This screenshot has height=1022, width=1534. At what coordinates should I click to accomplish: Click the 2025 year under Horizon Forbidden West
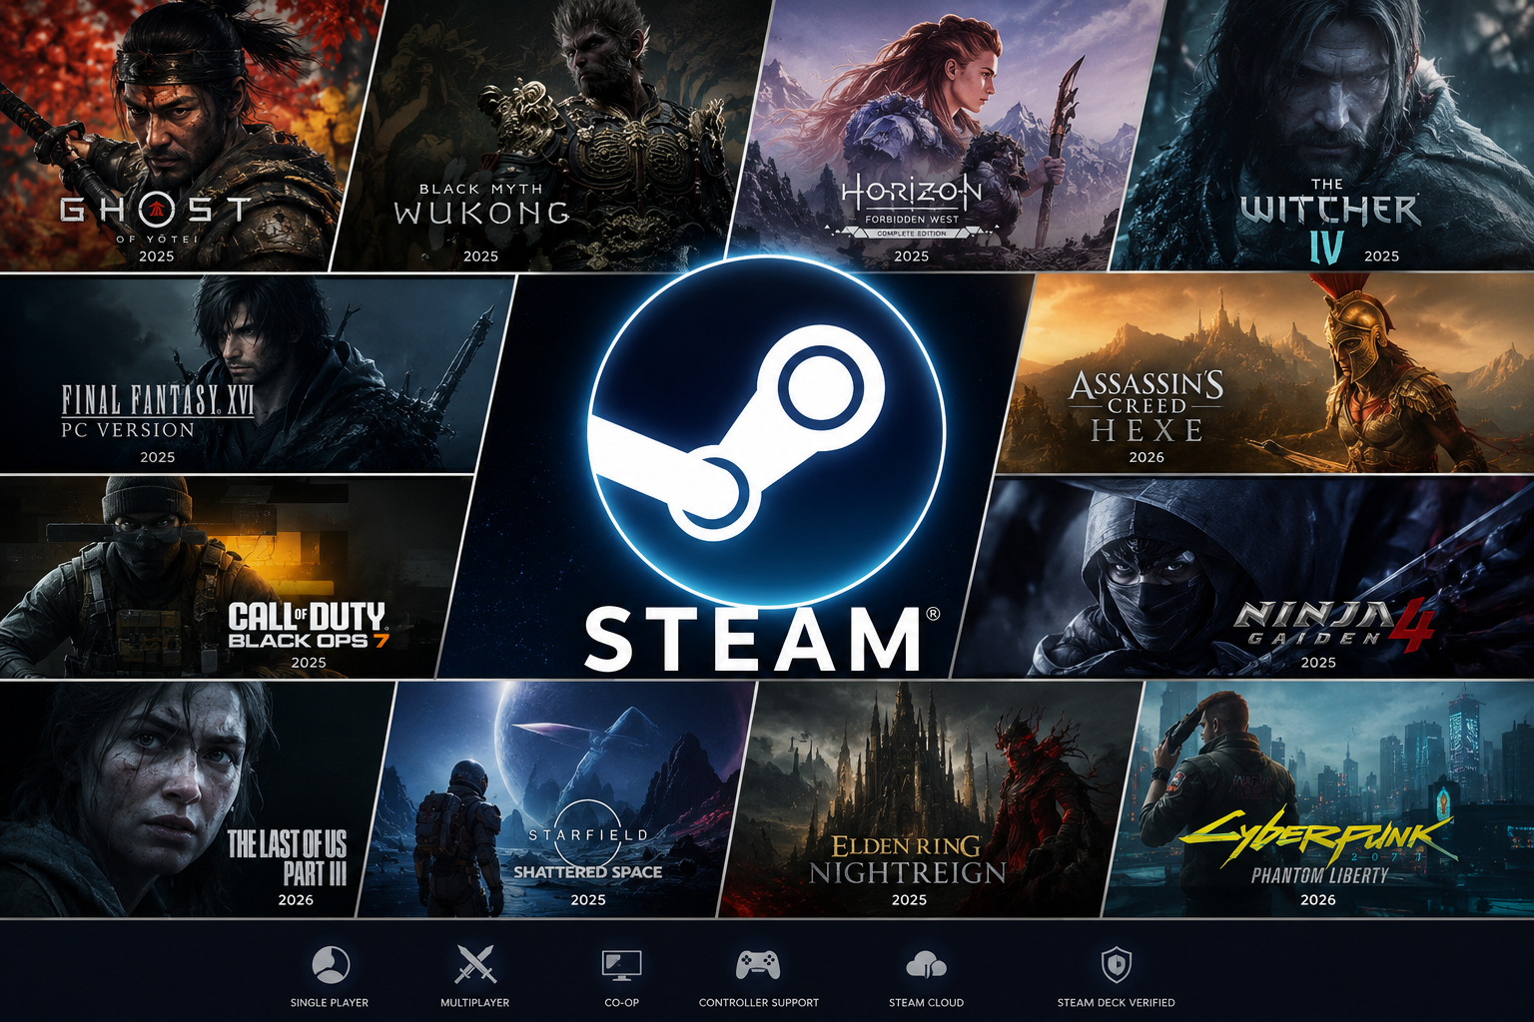(x=912, y=256)
